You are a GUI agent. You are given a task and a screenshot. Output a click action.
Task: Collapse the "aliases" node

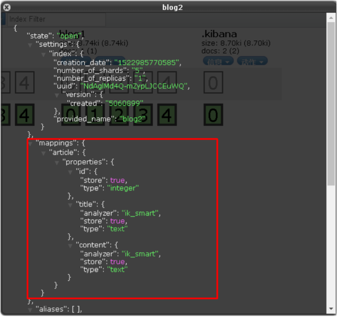(x=30, y=310)
